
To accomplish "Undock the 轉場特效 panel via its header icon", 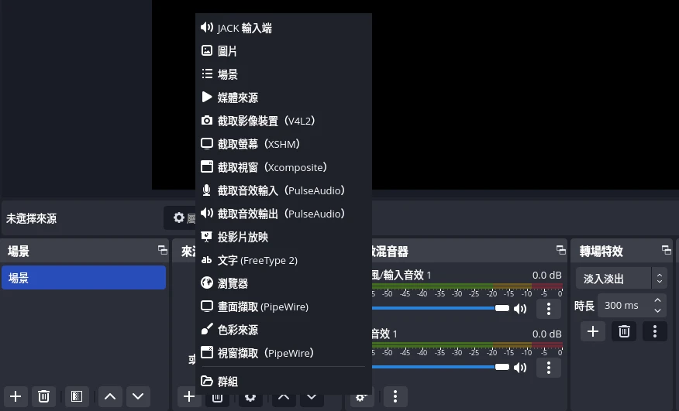I will point(666,251).
